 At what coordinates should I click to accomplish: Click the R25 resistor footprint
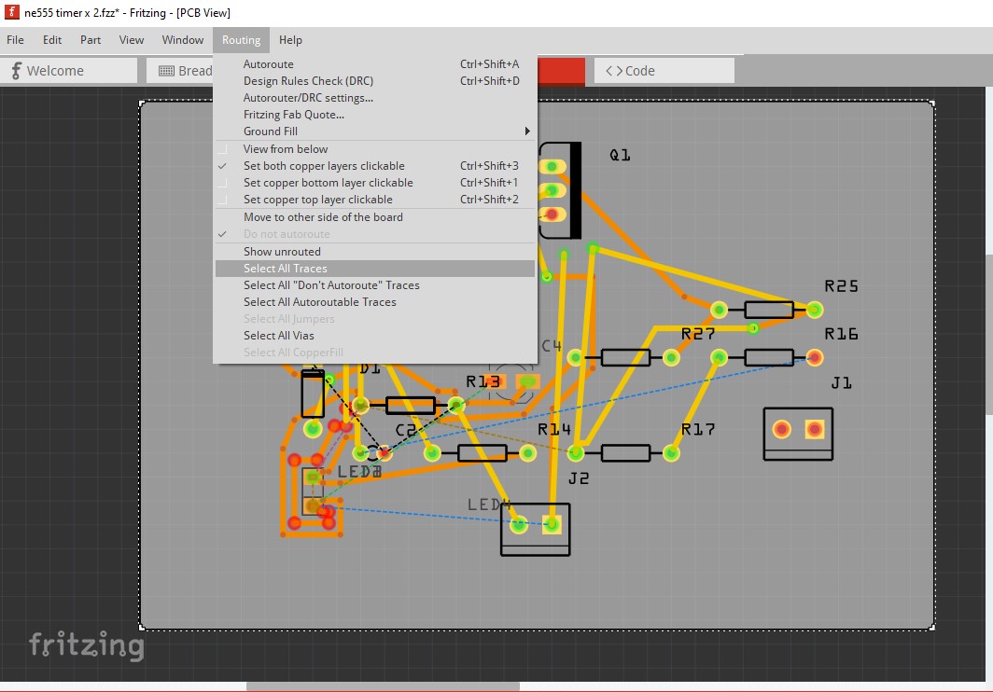pos(768,310)
